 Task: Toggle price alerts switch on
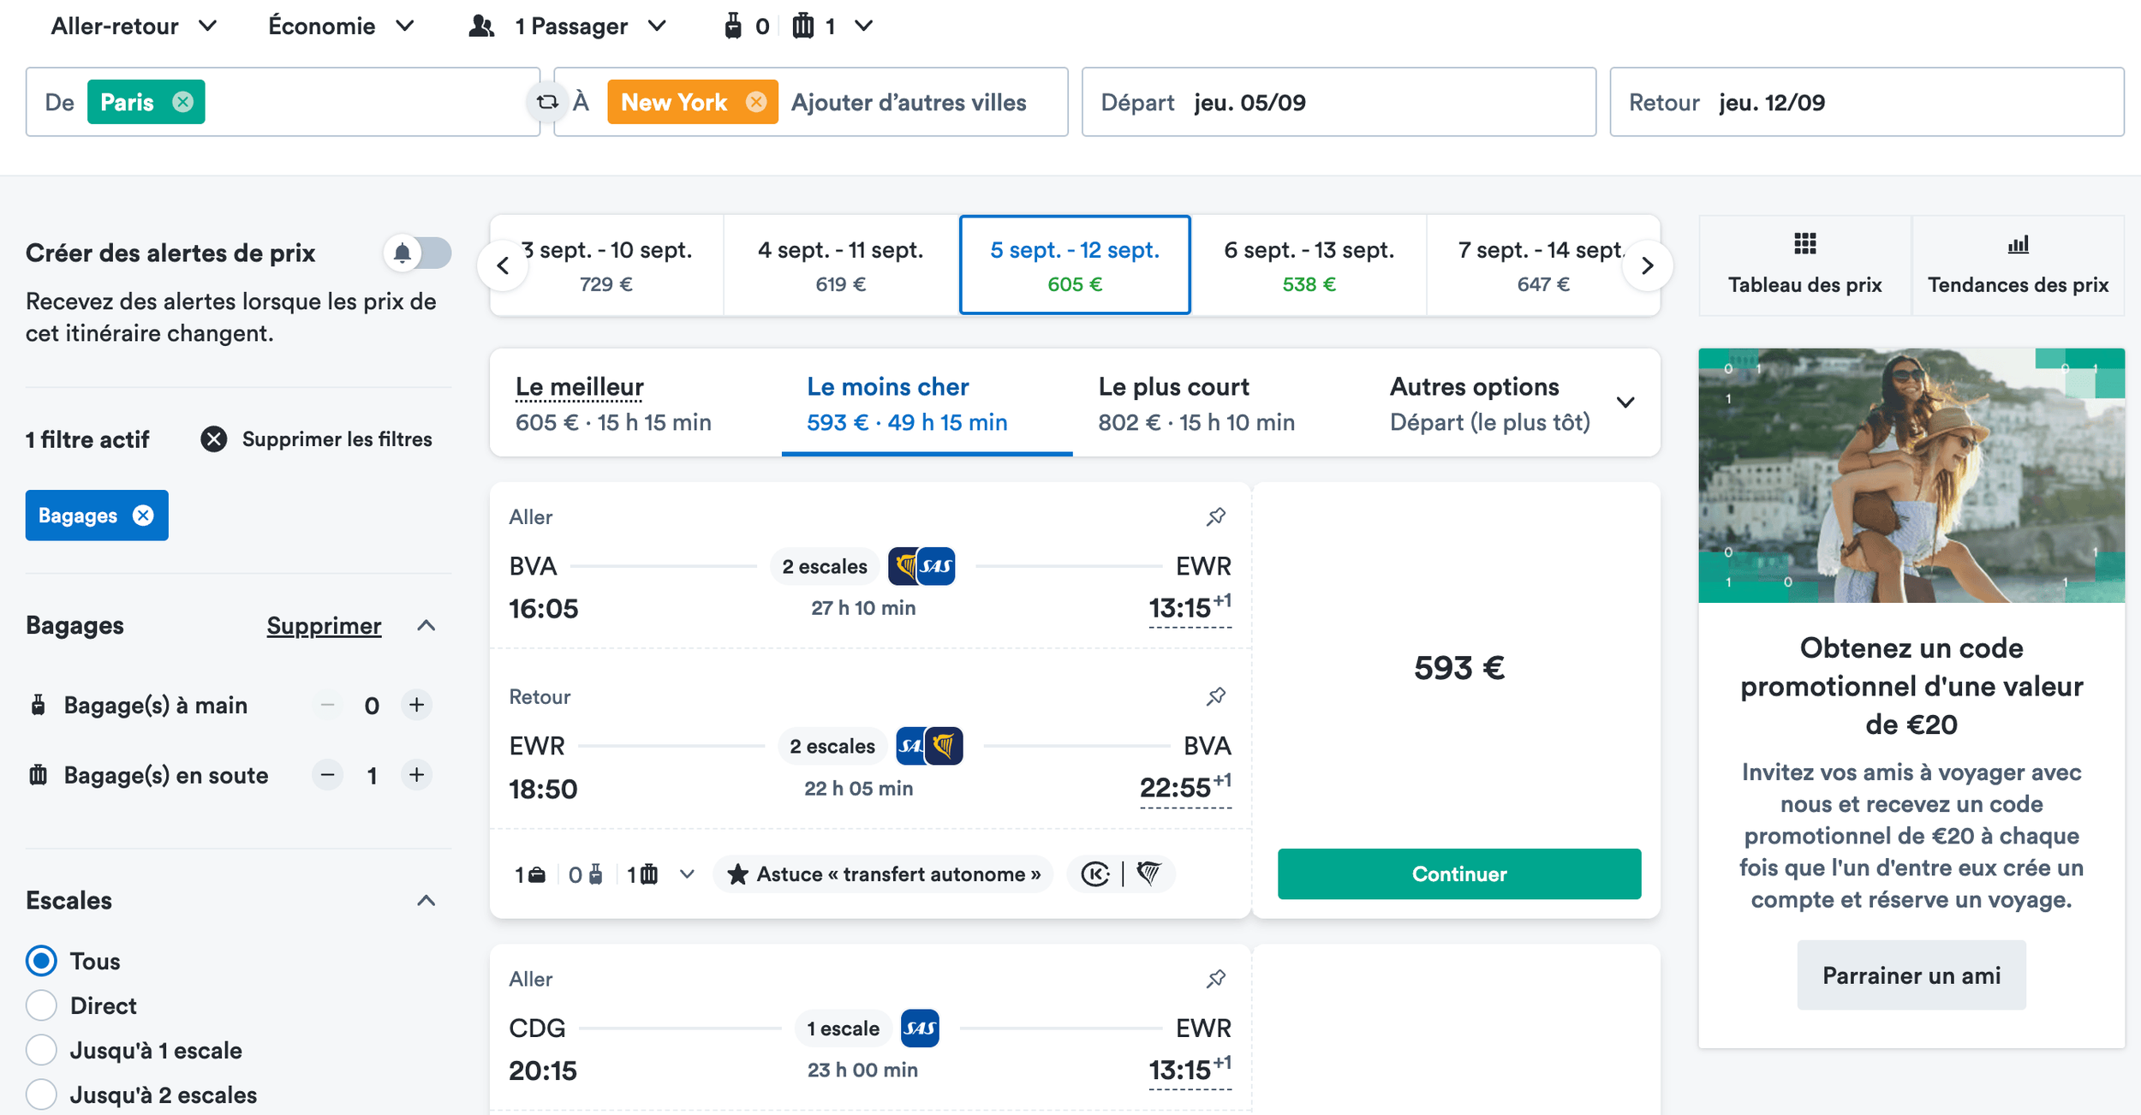click(418, 253)
